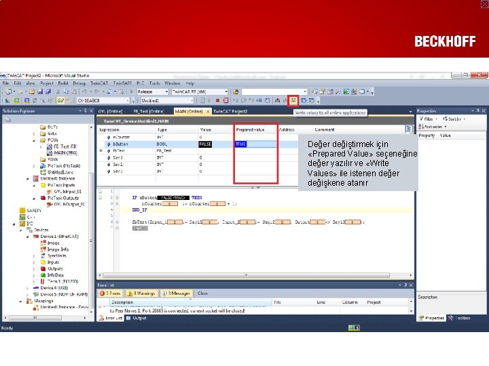Toggle auto-hide pin on Error List
Viewport: 489px width, 366px height.
(x=405, y=285)
